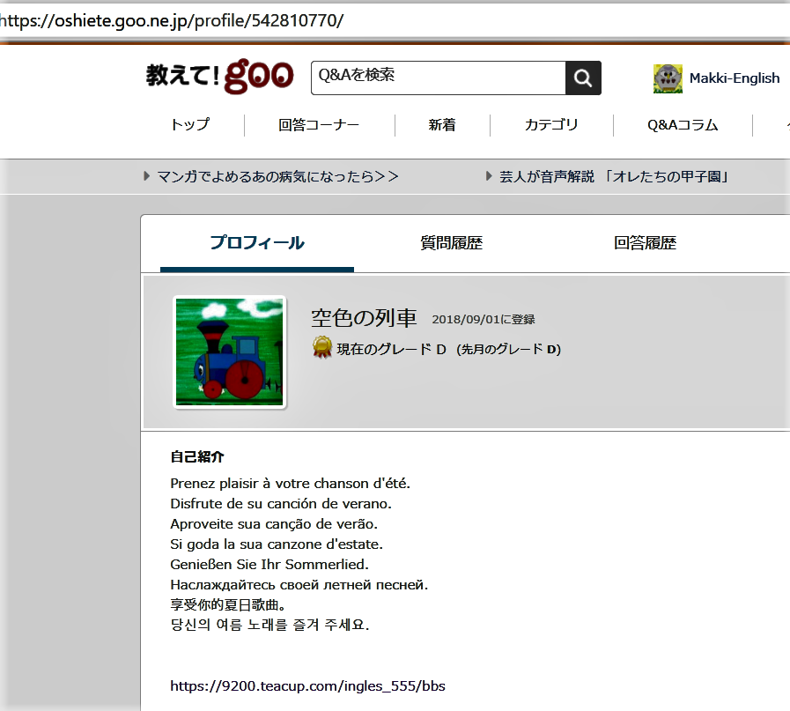Click the 教えて!goo logo

pyautogui.click(x=219, y=78)
